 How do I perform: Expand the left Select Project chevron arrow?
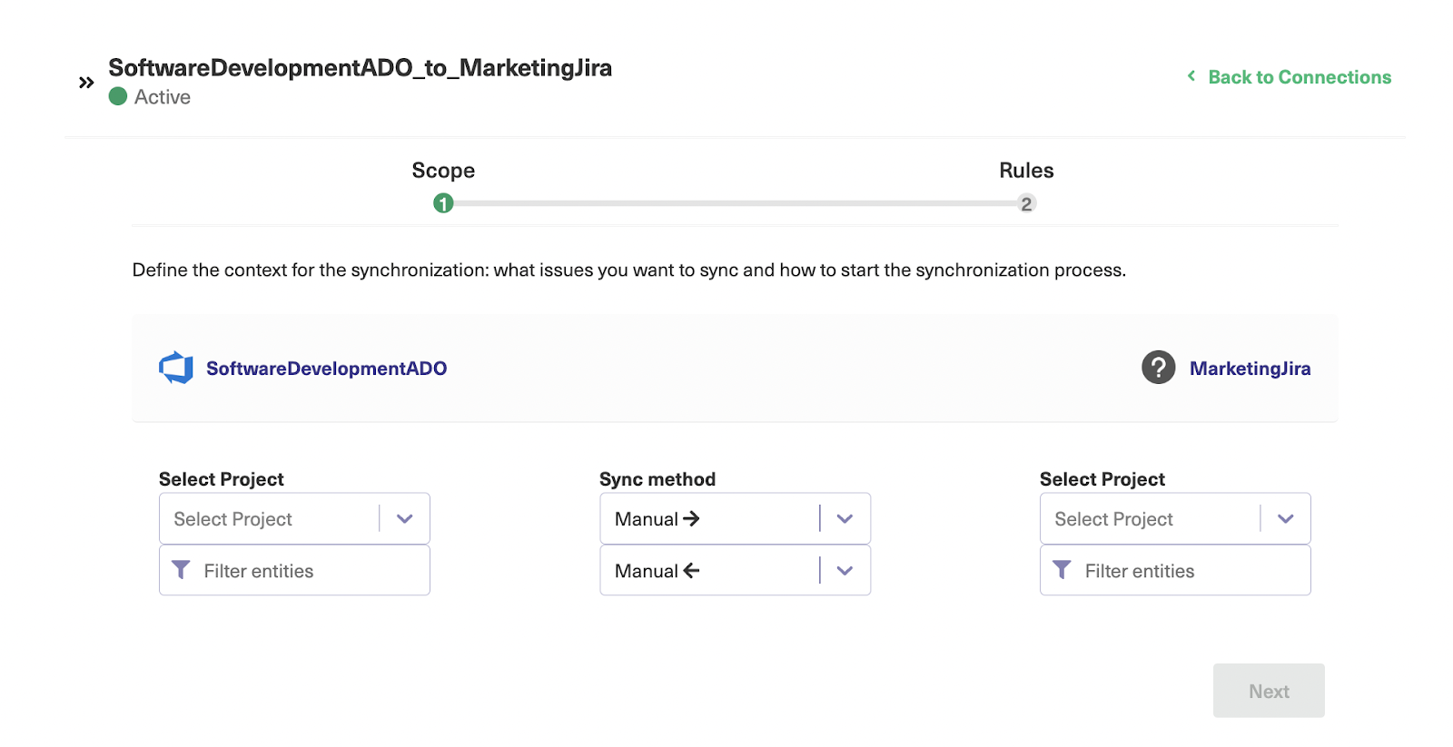tap(405, 519)
